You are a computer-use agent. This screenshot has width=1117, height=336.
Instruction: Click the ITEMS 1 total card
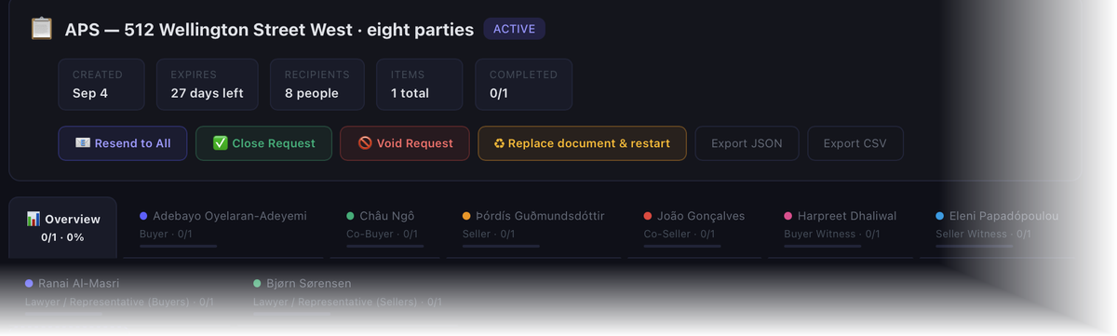point(420,85)
